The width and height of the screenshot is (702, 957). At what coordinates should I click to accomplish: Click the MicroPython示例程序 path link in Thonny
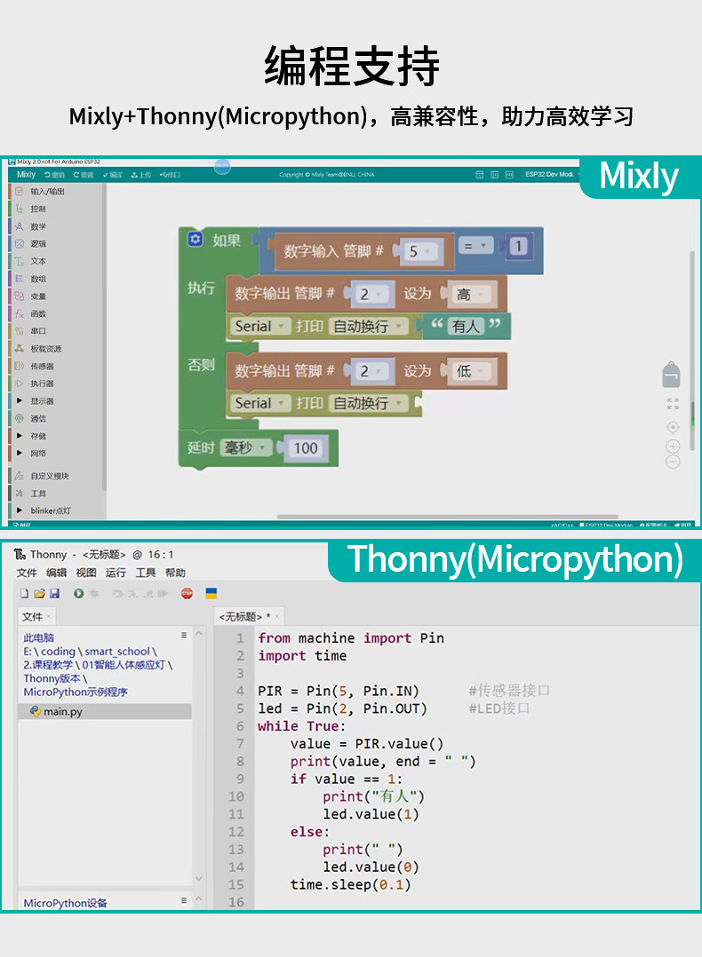[76, 692]
